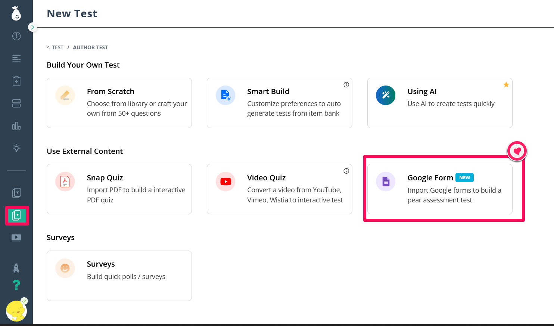Viewport: 554px width, 326px height.
Task: Open the dashboard gauge icon in sidebar
Action: tap(16, 36)
